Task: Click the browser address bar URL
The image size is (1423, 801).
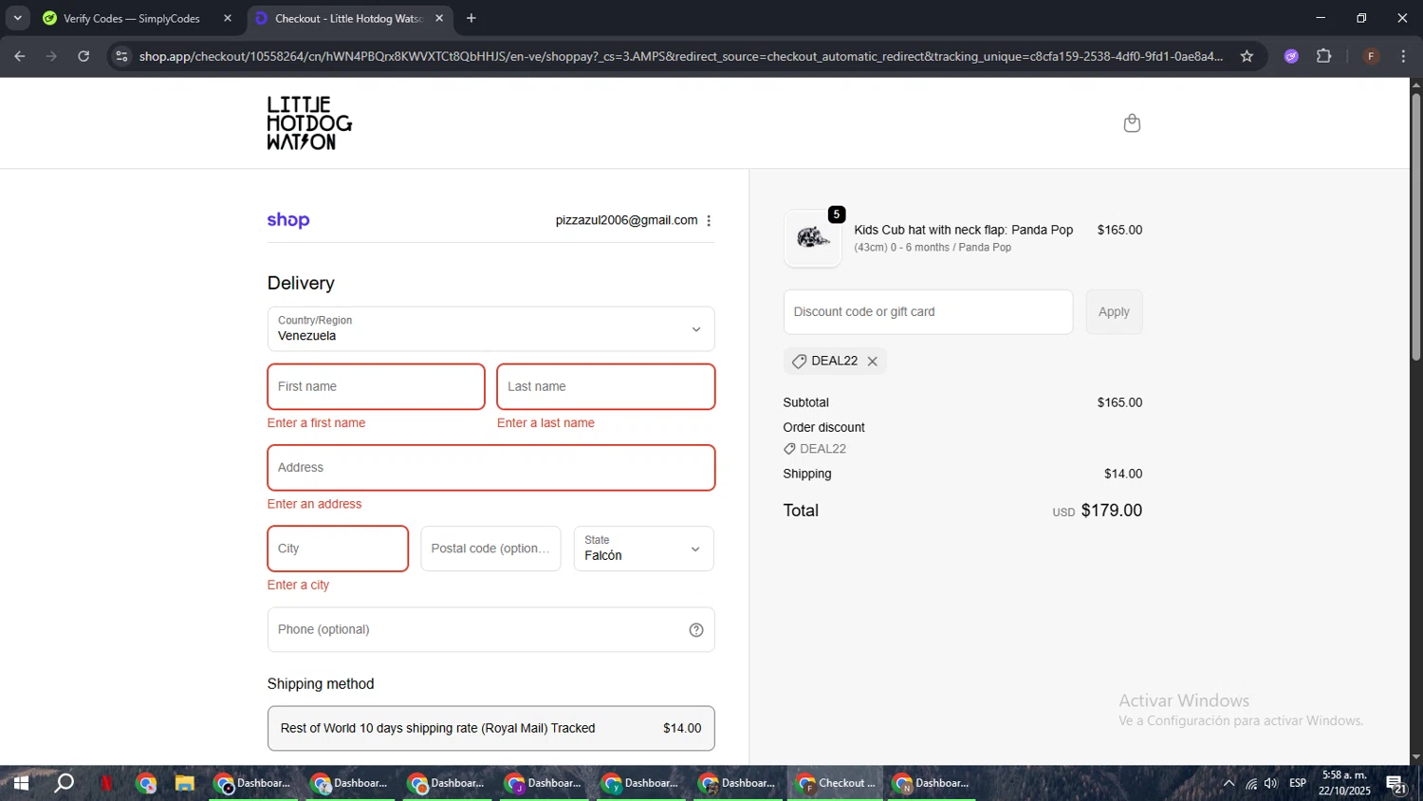Action: (680, 56)
